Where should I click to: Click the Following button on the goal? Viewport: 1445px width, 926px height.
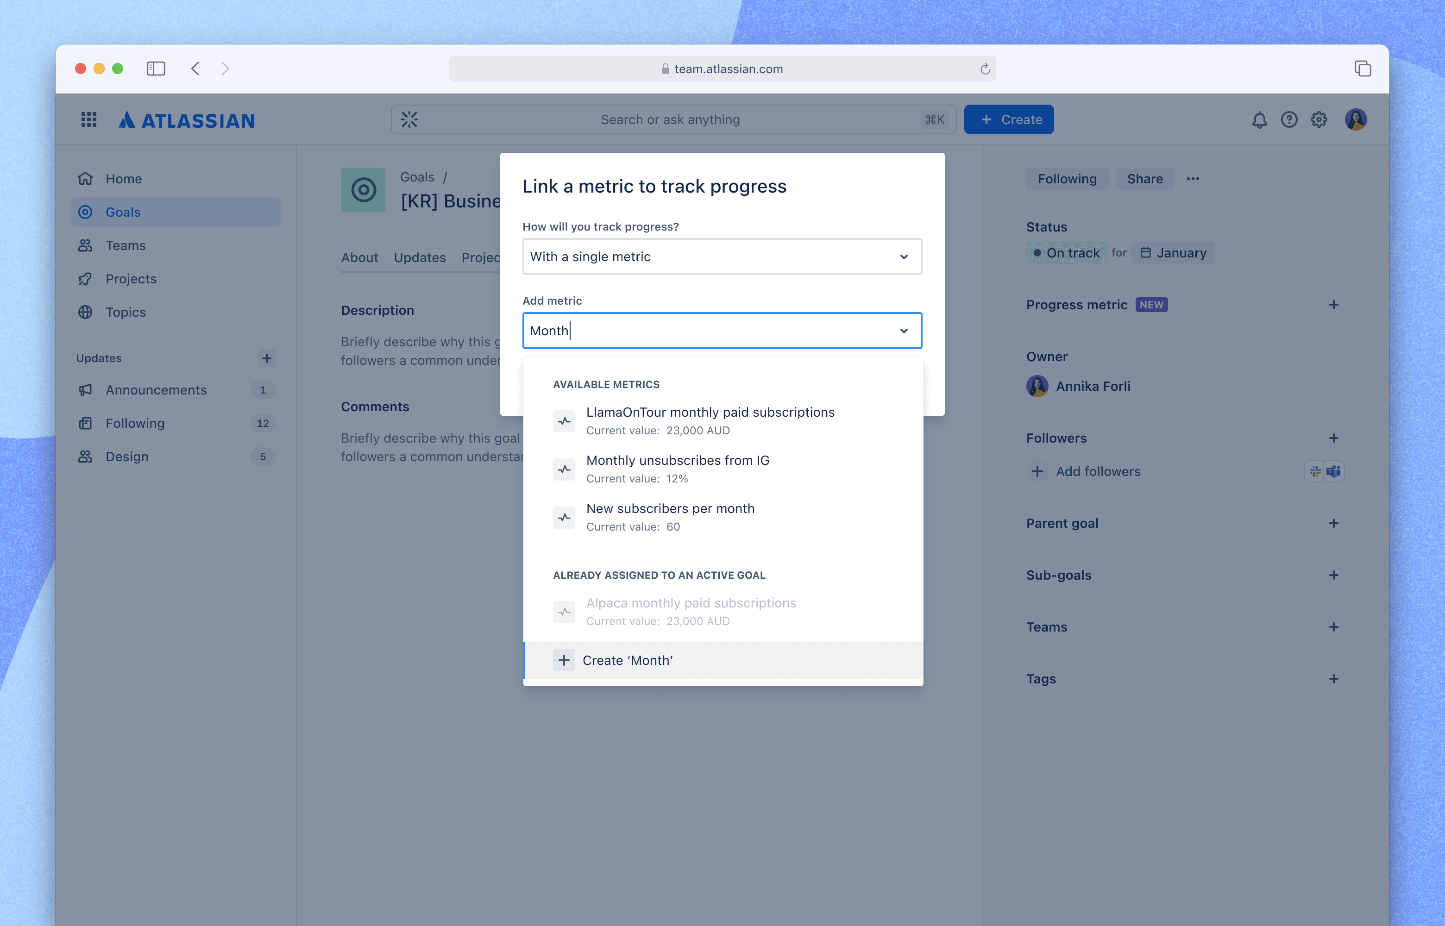click(1067, 179)
